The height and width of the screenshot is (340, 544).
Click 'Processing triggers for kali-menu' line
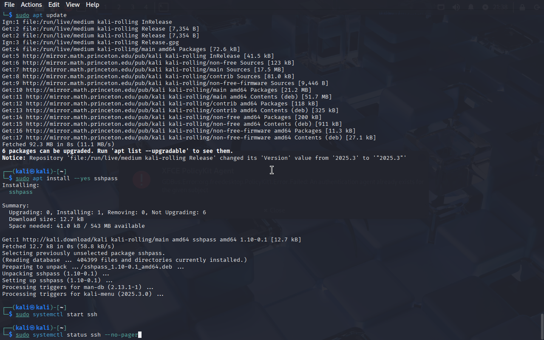point(83,294)
